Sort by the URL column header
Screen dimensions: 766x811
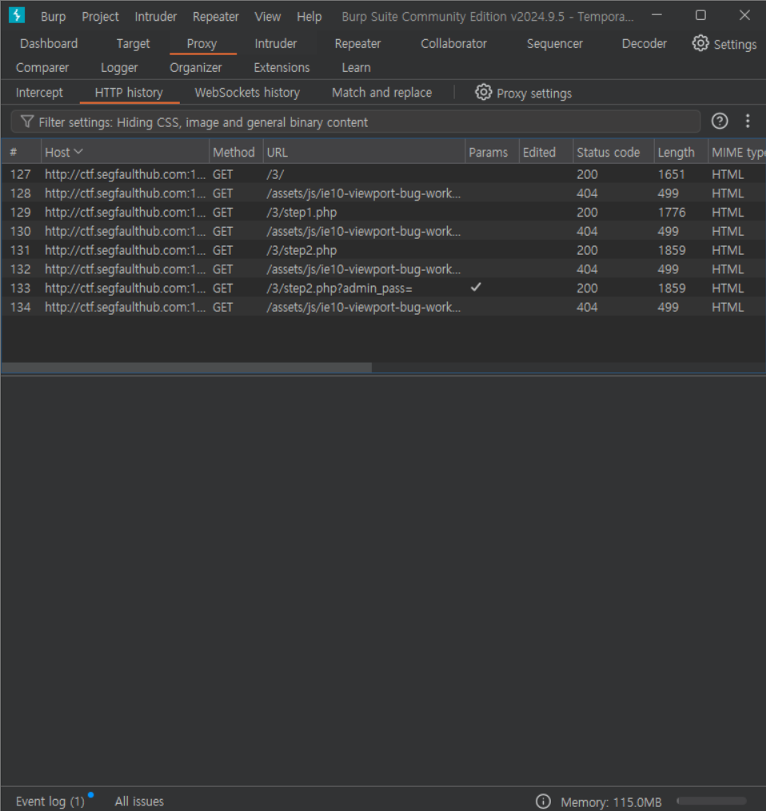click(x=364, y=152)
